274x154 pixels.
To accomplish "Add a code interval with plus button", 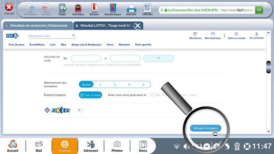I will (x=158, y=58).
